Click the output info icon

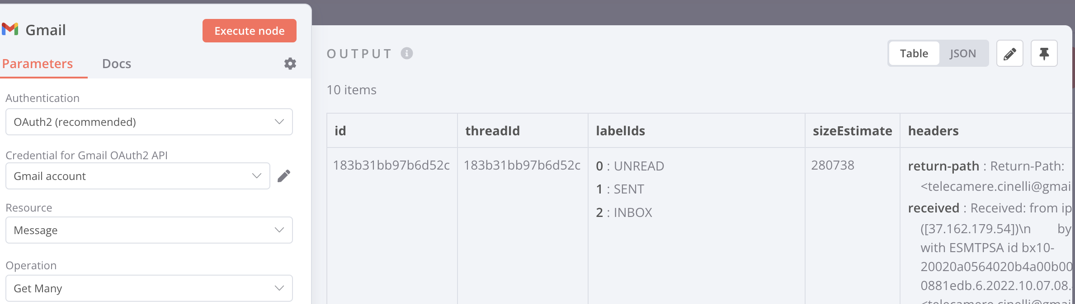(x=407, y=54)
